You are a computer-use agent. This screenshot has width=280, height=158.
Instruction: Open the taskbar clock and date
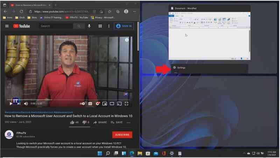pyautogui.click(x=272, y=153)
